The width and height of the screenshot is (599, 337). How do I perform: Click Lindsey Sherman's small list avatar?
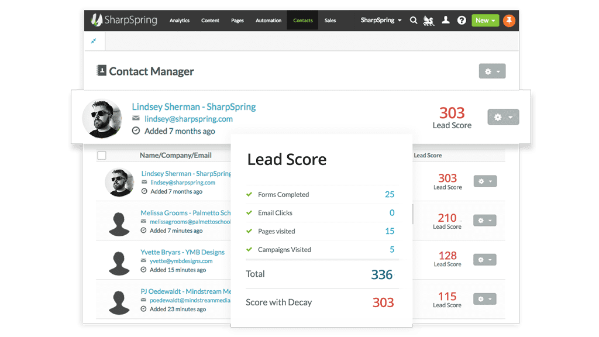point(119,183)
